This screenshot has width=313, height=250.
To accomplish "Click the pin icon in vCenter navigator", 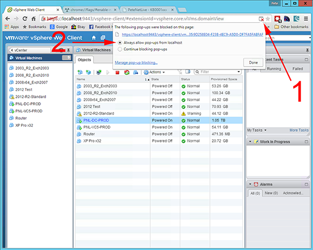I will tap(68, 50).
